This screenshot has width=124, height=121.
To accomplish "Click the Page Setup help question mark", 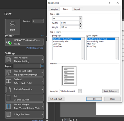I will (109, 3).
